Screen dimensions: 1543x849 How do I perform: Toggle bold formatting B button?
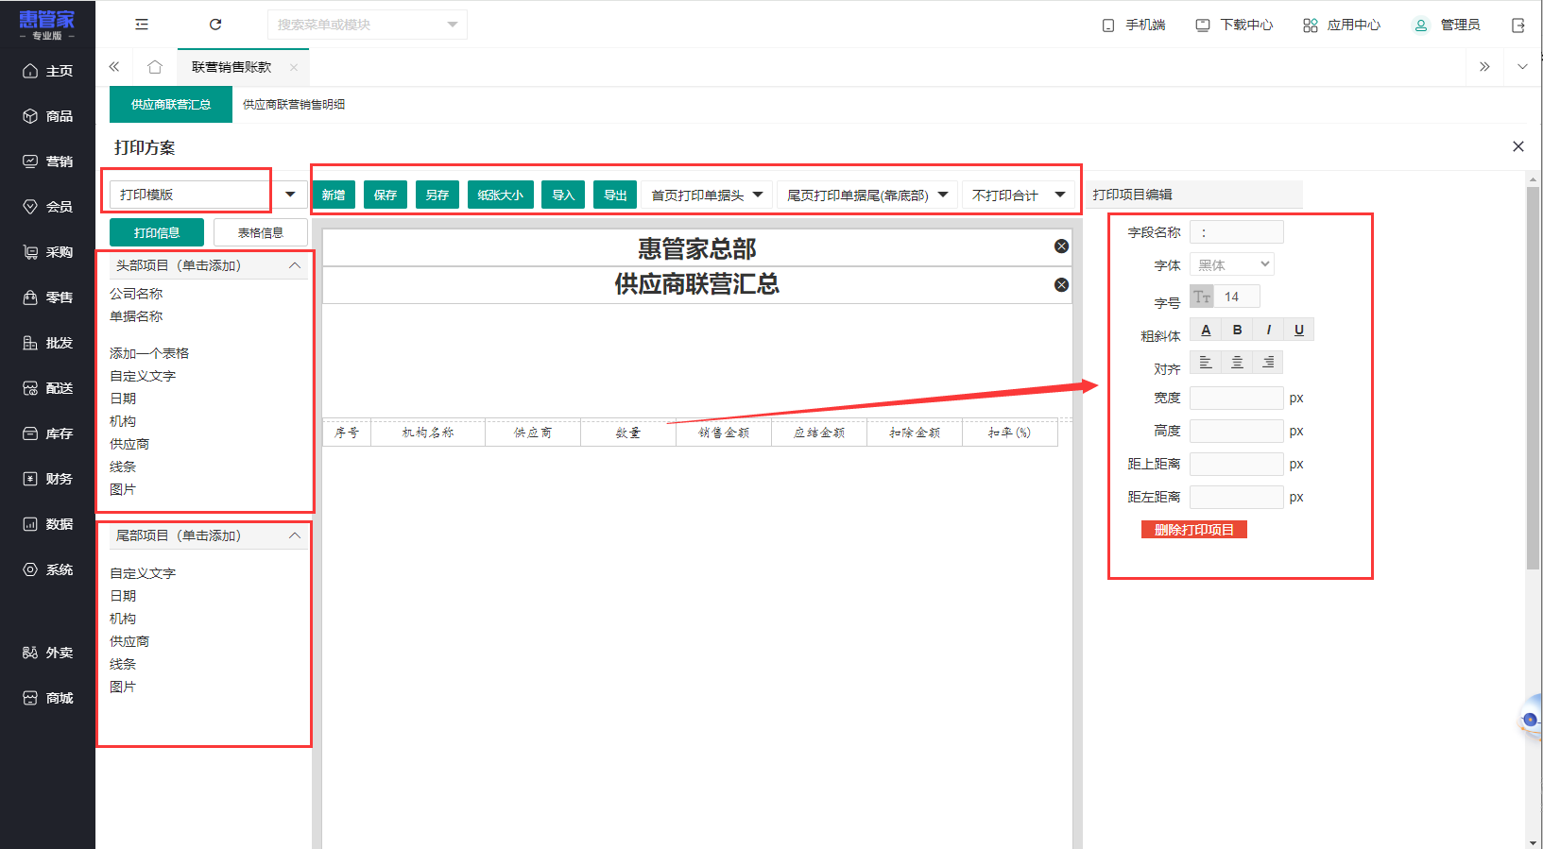click(1237, 330)
